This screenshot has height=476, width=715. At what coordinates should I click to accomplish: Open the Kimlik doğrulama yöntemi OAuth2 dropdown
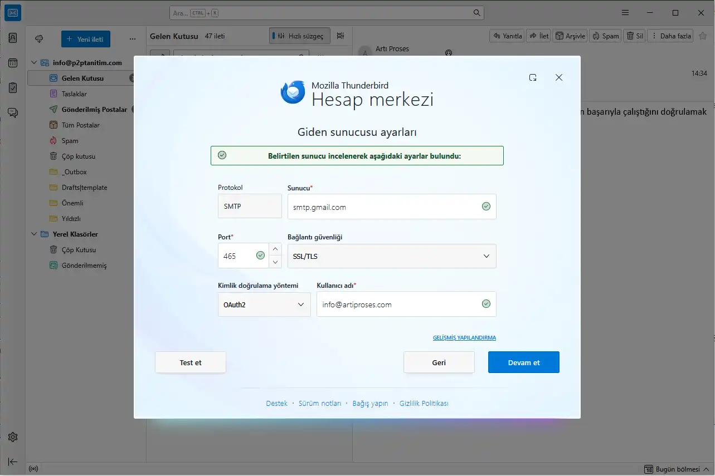(264, 305)
